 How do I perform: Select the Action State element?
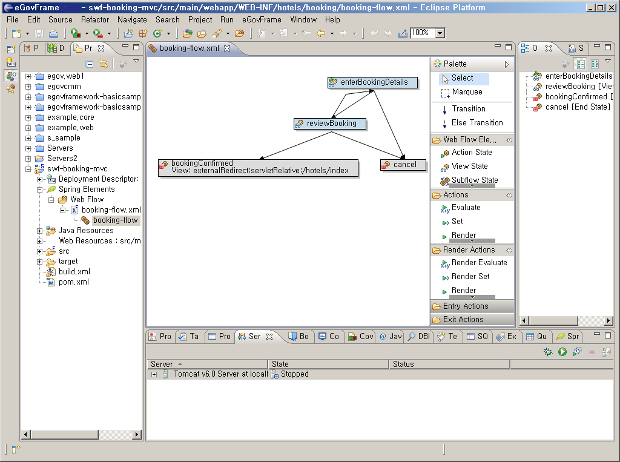pyautogui.click(x=472, y=152)
